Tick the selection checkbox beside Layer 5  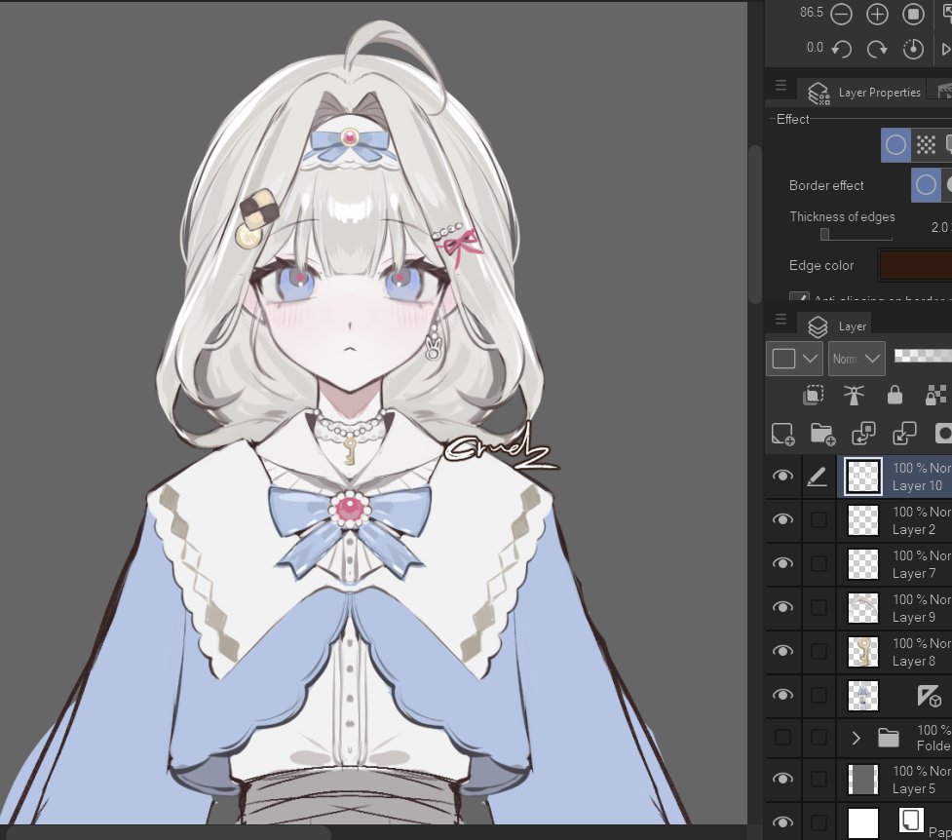click(x=819, y=779)
